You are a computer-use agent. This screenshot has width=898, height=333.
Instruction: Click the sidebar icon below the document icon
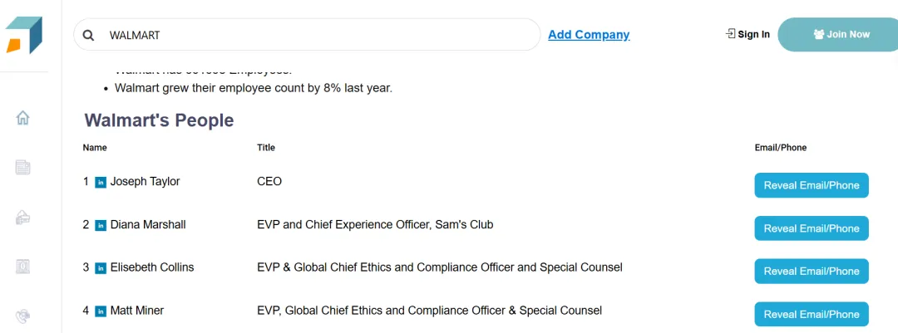[23, 218]
